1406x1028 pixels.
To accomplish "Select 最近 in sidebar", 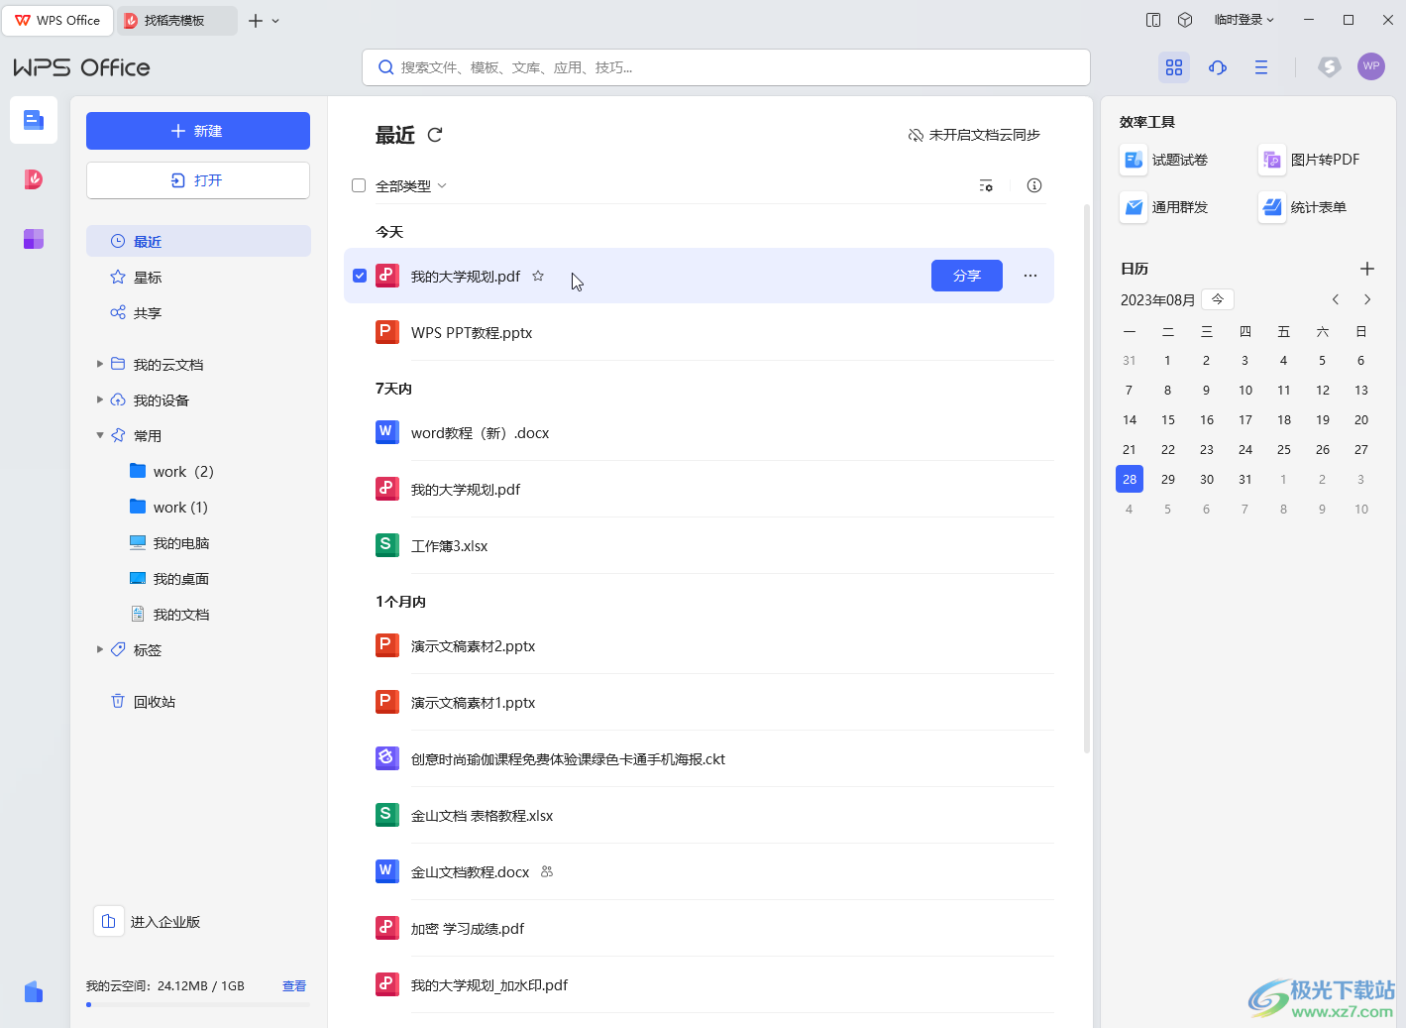I will [198, 241].
